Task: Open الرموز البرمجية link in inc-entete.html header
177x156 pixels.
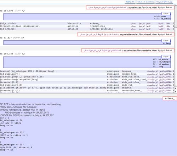Action: 96,51
